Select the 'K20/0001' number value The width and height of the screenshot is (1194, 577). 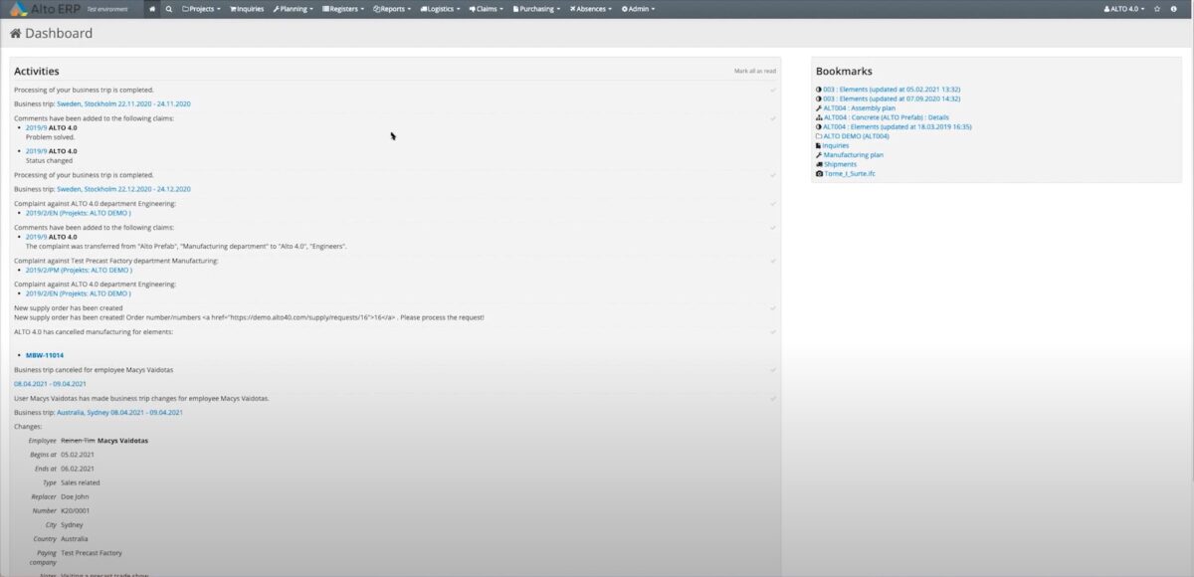pyautogui.click(x=76, y=510)
